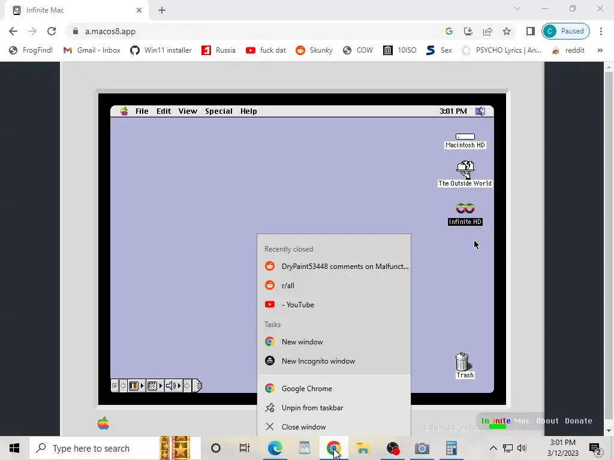This screenshot has width=614, height=460.
Task: Open the Calculator from taskbar
Action: (x=451, y=448)
